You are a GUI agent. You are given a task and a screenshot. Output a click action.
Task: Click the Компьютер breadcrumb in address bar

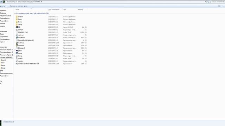(x=11, y=2)
